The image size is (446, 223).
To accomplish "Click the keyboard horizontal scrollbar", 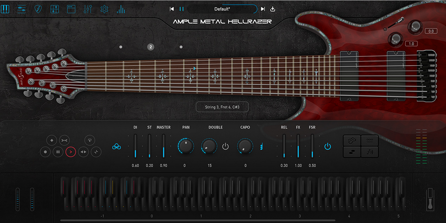I will pyautogui.click(x=198, y=220).
